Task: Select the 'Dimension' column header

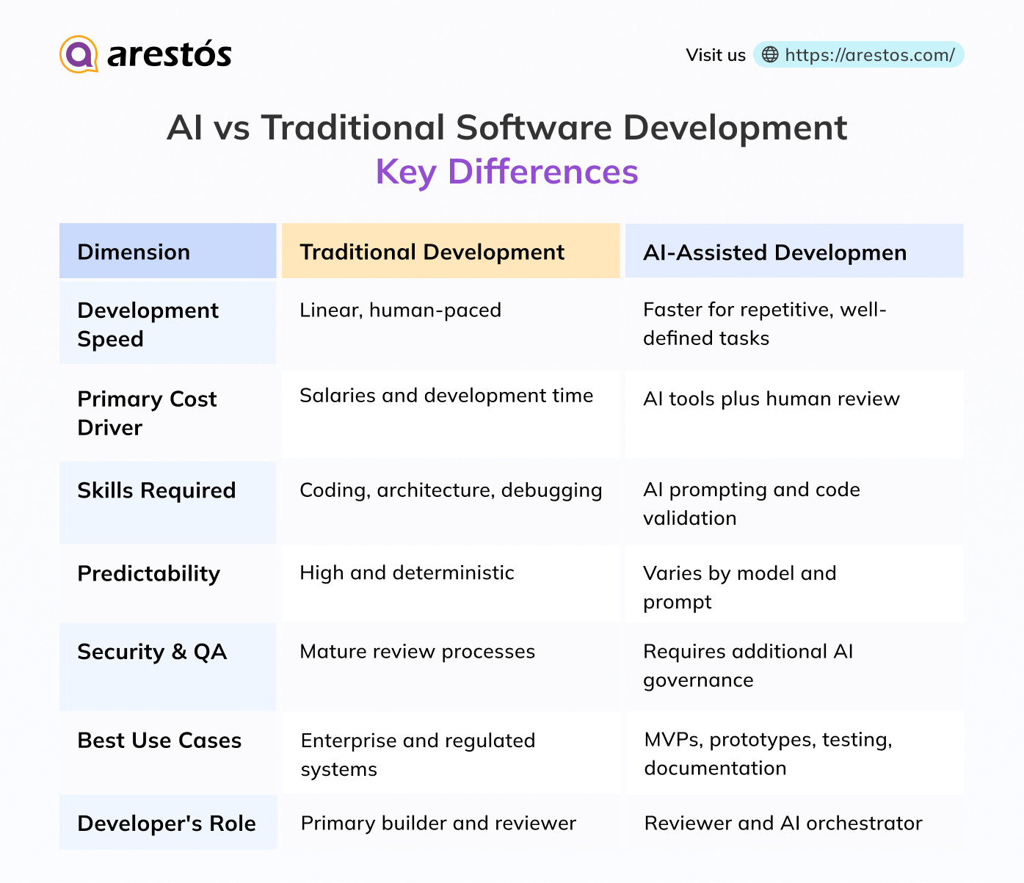Action: [168, 251]
